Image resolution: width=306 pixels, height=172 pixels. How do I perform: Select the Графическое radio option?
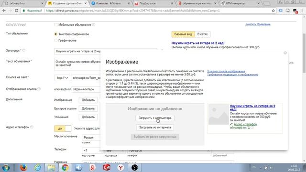(56, 40)
